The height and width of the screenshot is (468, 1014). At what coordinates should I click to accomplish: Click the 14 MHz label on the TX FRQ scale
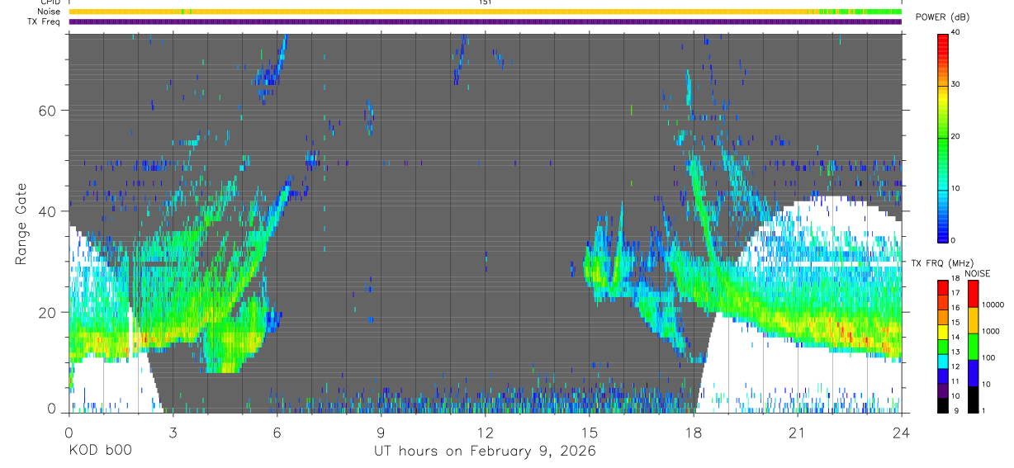point(956,338)
